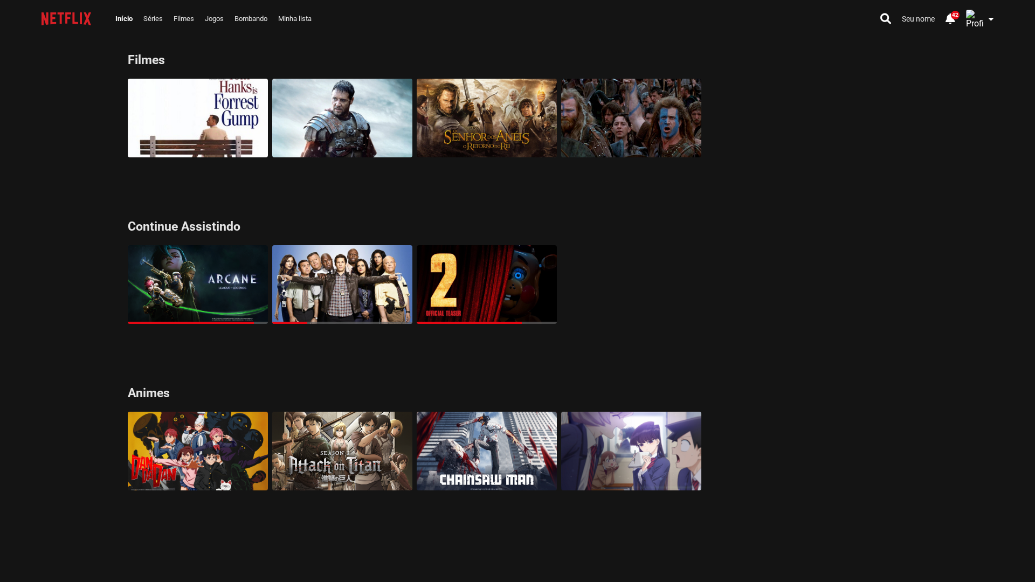The image size is (1035, 582).
Task: Open Minha lista link
Action: 295,19
